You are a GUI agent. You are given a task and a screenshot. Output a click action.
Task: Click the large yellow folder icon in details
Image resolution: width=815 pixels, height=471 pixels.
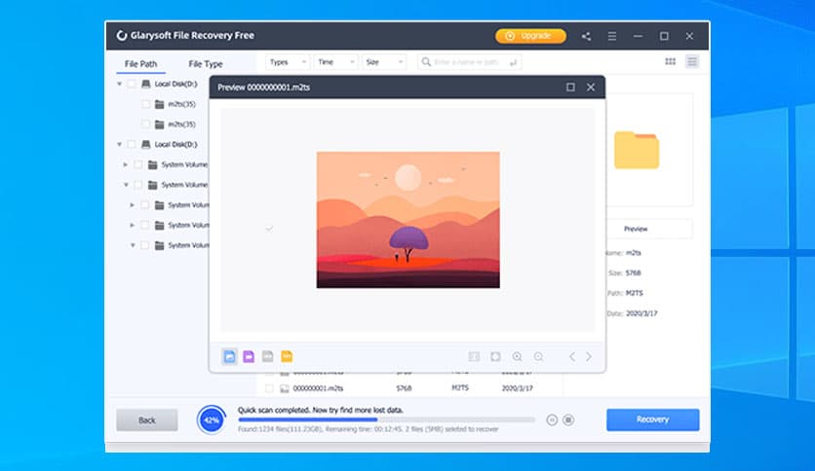(x=637, y=150)
